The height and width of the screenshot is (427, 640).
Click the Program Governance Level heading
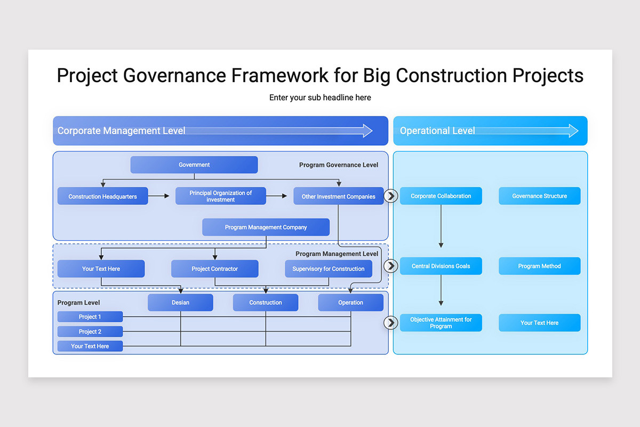pyautogui.click(x=339, y=165)
